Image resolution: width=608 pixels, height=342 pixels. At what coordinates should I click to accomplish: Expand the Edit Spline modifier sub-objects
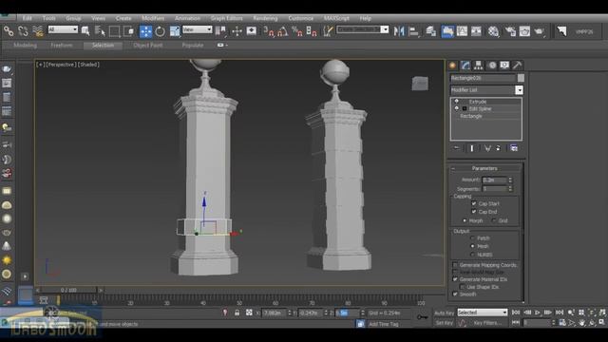click(465, 108)
